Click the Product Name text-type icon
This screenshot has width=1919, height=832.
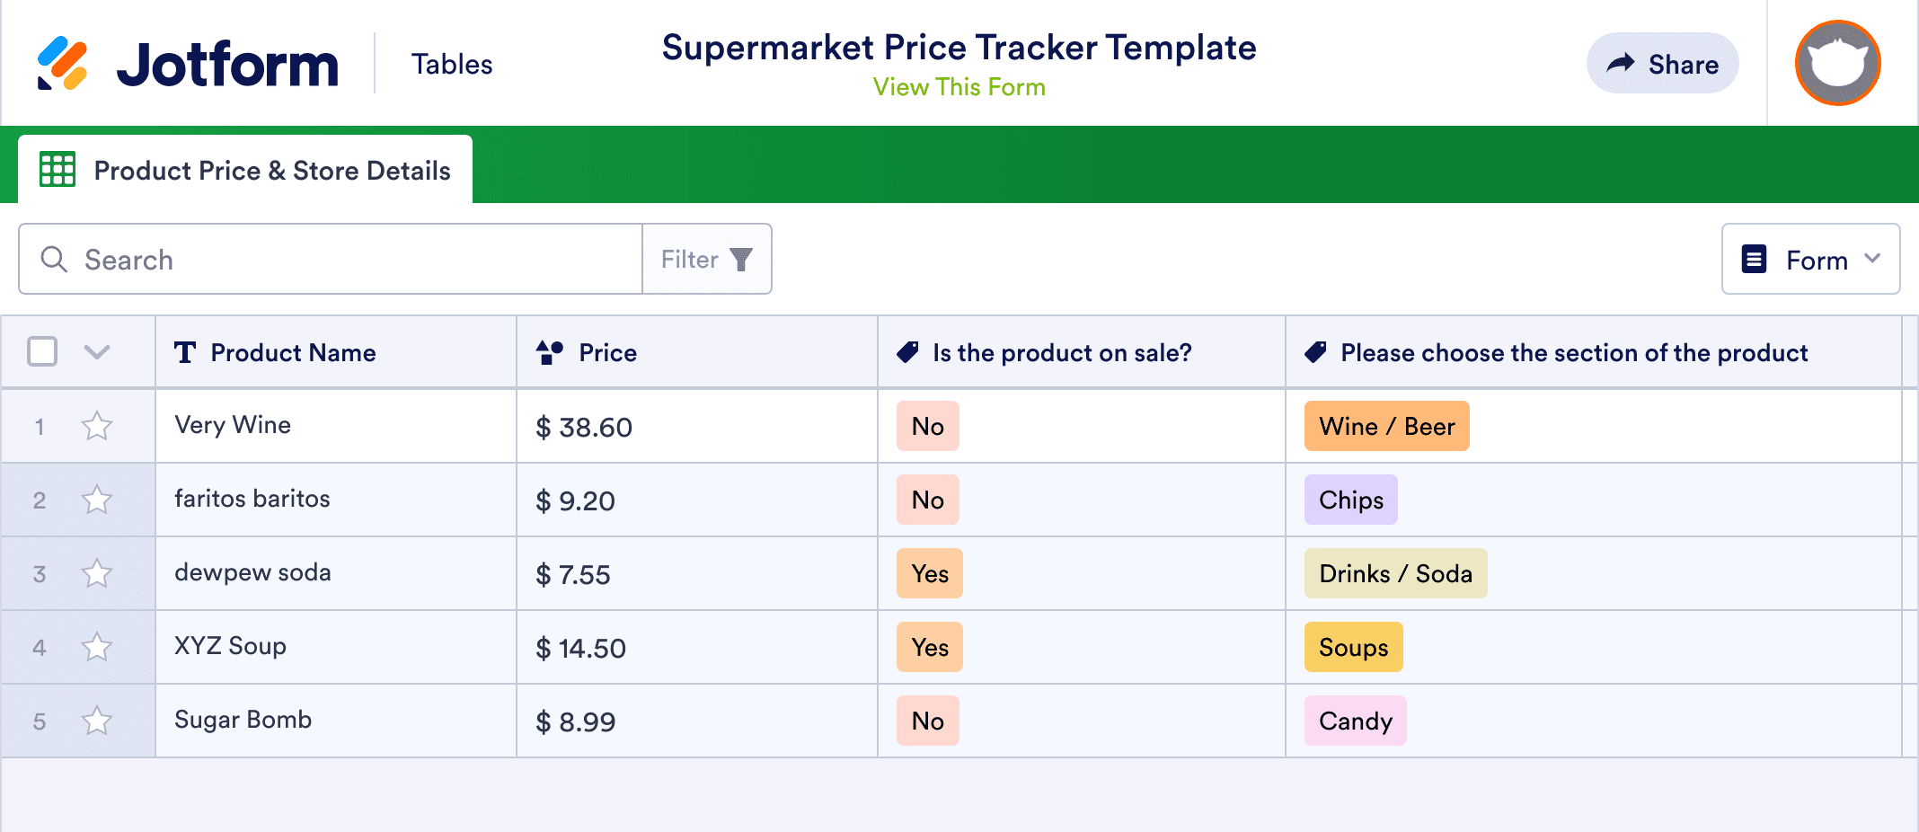click(x=185, y=352)
